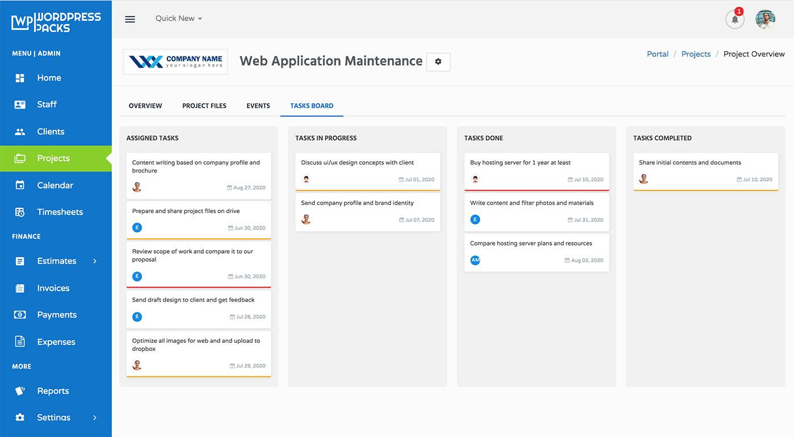Select the Staff icon in the sidebar
The height and width of the screenshot is (437, 794).
[x=20, y=104]
